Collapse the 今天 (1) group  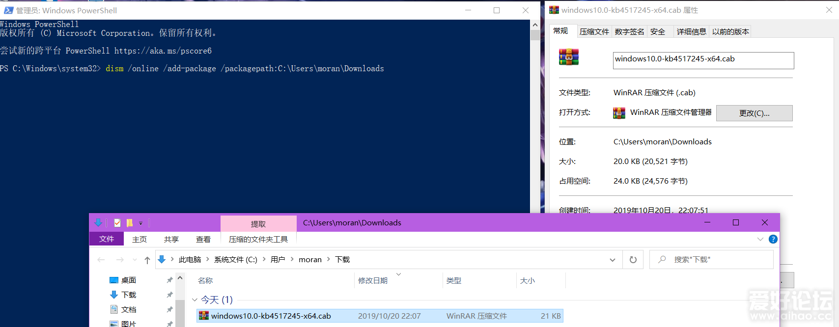point(195,300)
